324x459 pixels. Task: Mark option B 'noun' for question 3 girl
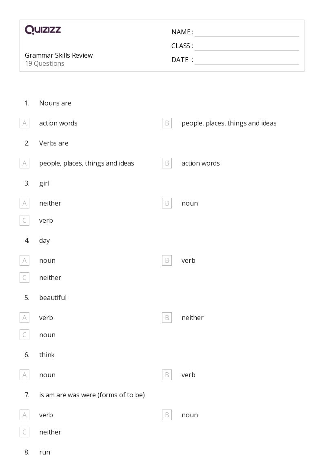coord(167,203)
